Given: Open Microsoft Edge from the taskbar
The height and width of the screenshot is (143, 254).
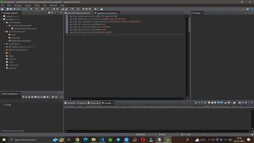Looking at the screenshot, I should [x=85, y=139].
